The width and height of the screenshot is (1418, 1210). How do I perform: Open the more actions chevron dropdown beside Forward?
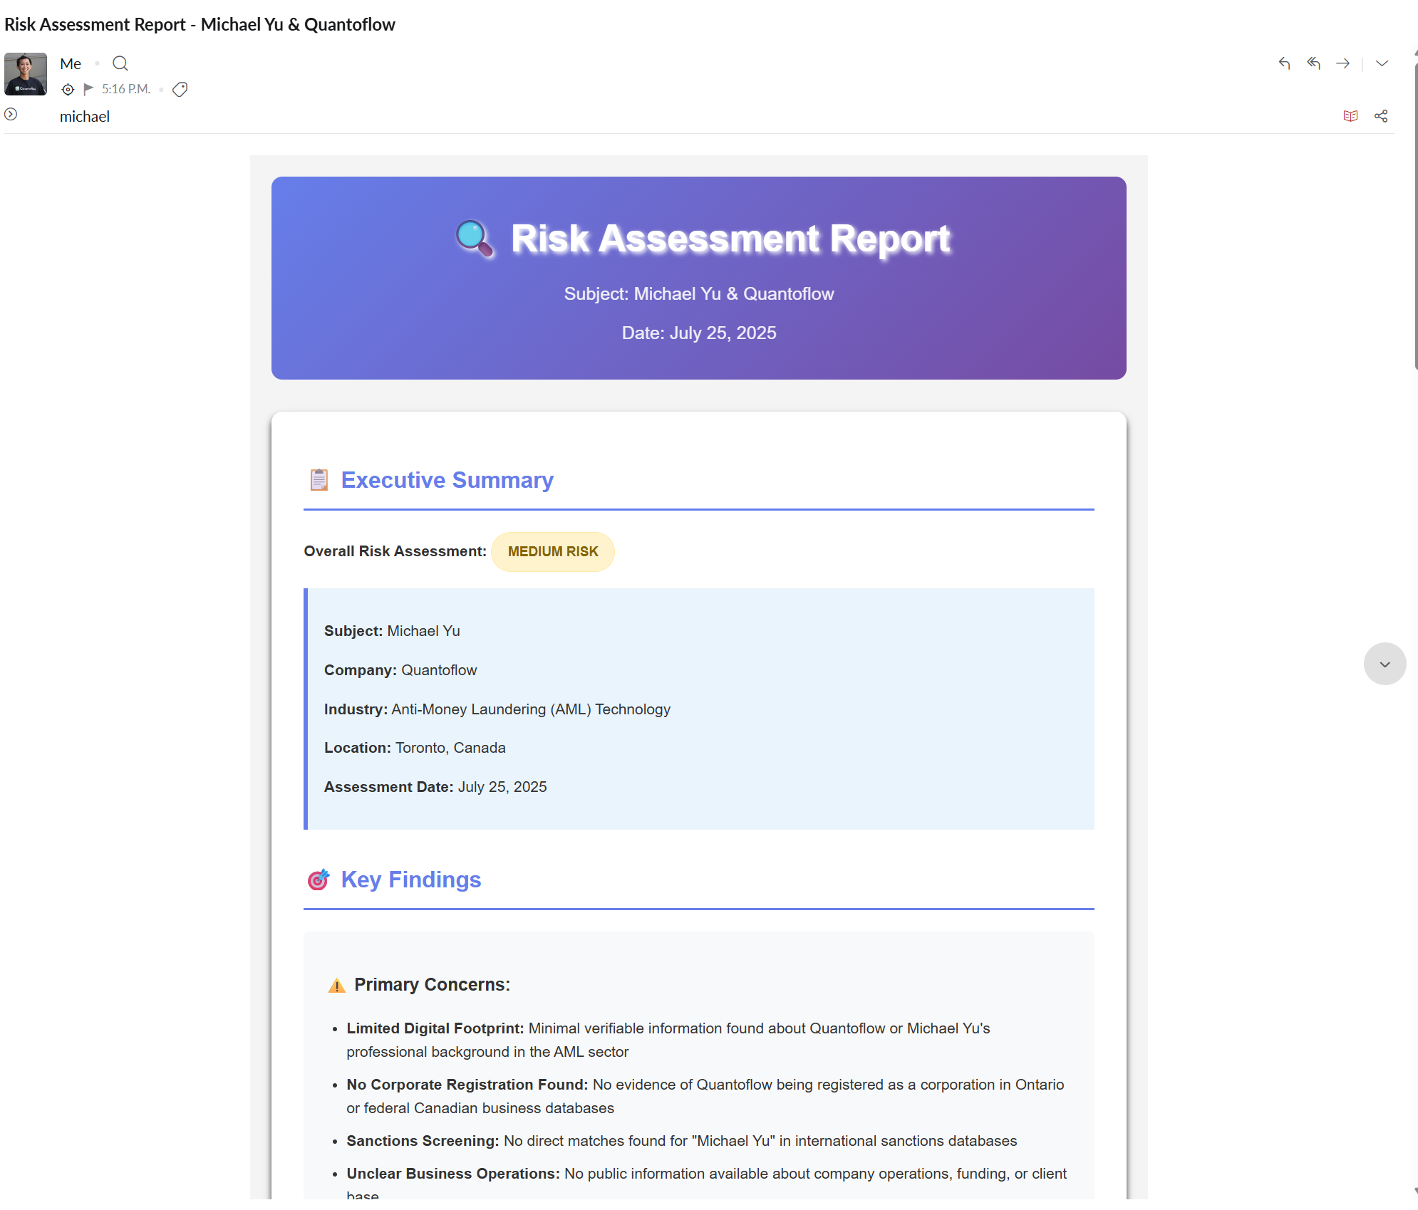coord(1382,63)
